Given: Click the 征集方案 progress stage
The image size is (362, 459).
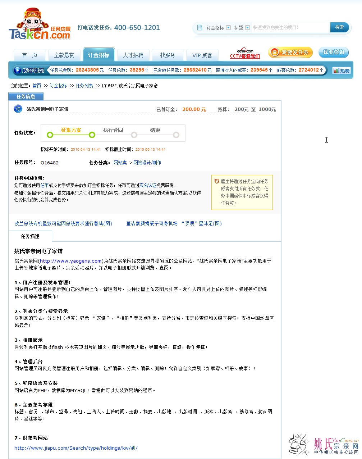Looking at the screenshot, I should [71, 130].
